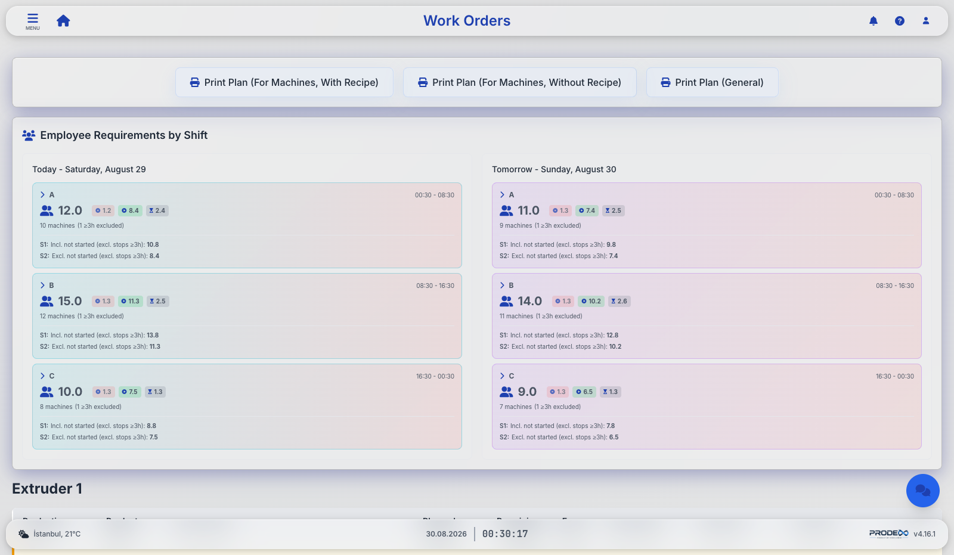
Task: Click the Employee Requirements group icon
Action: 29,135
